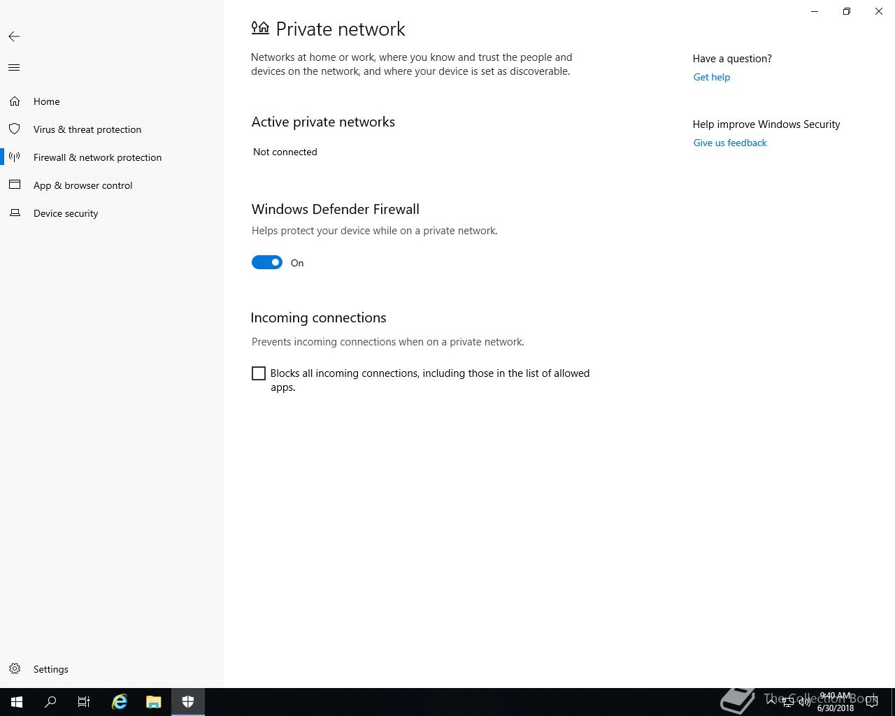Click the 'Not connected' status text

click(x=285, y=152)
